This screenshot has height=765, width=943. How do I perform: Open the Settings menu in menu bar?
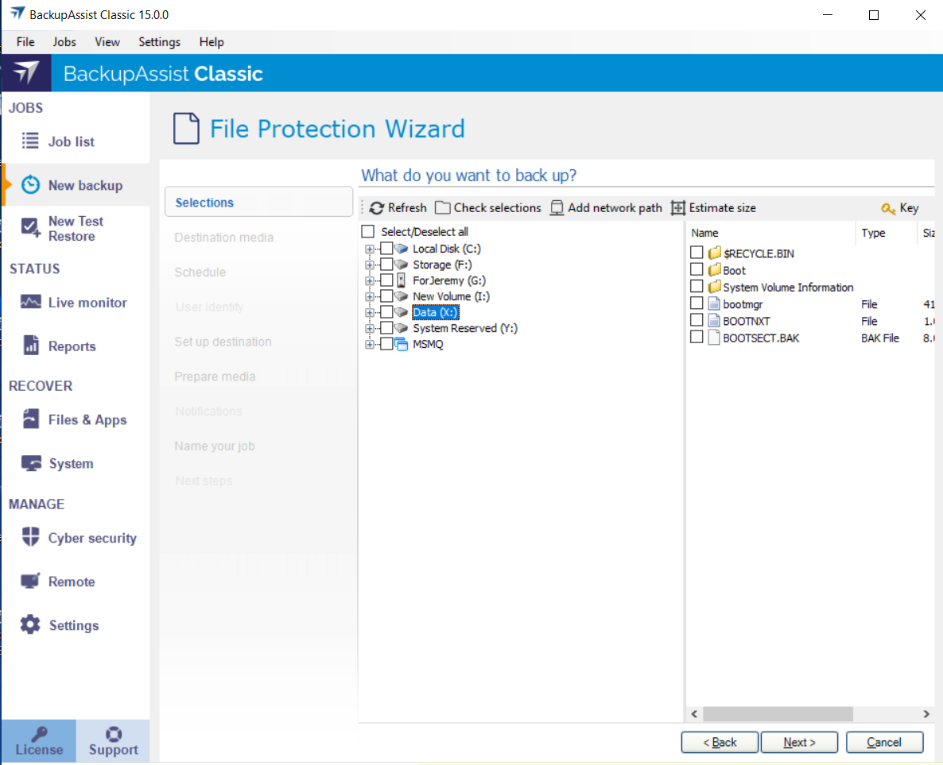(x=159, y=42)
